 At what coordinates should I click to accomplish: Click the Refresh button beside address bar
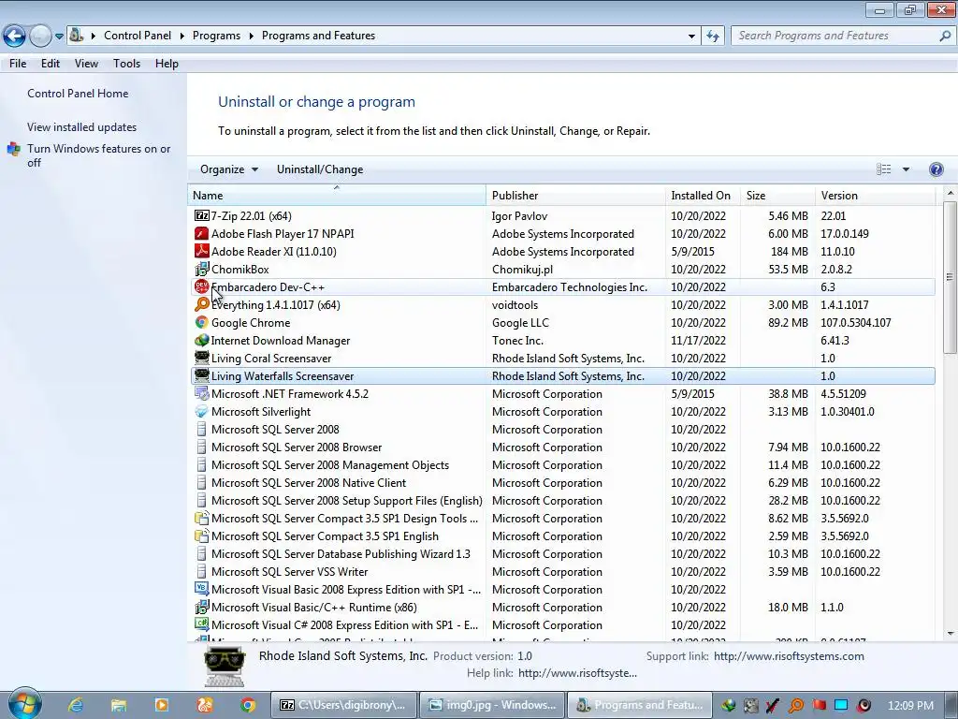coord(712,36)
